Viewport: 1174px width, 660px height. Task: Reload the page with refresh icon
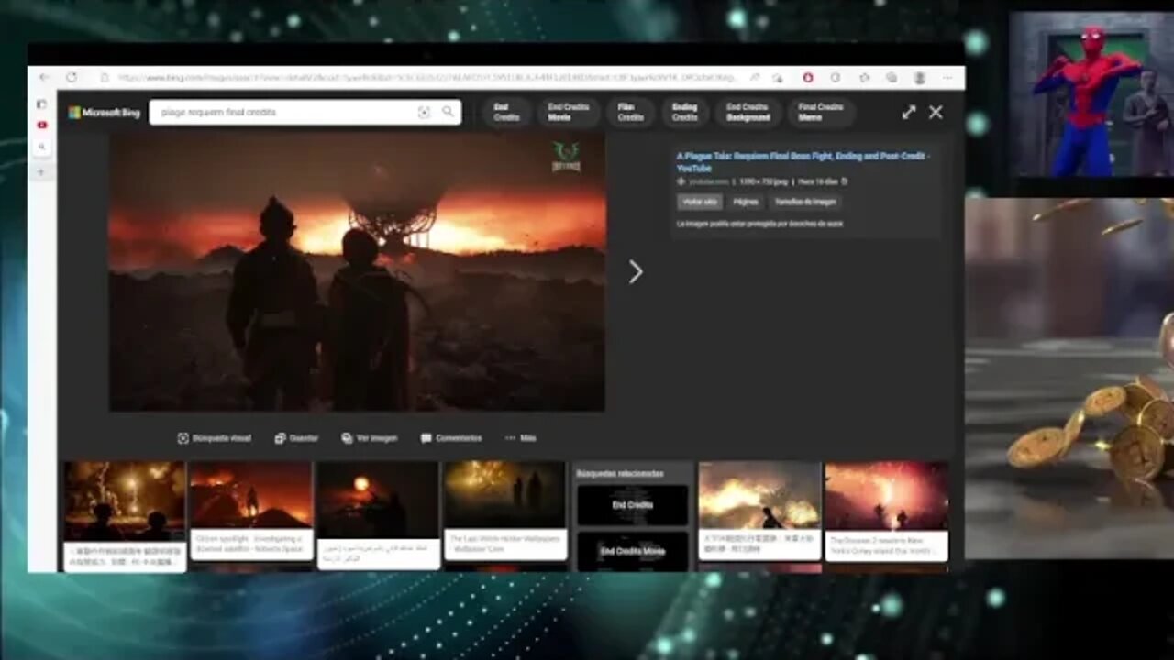pos(72,78)
